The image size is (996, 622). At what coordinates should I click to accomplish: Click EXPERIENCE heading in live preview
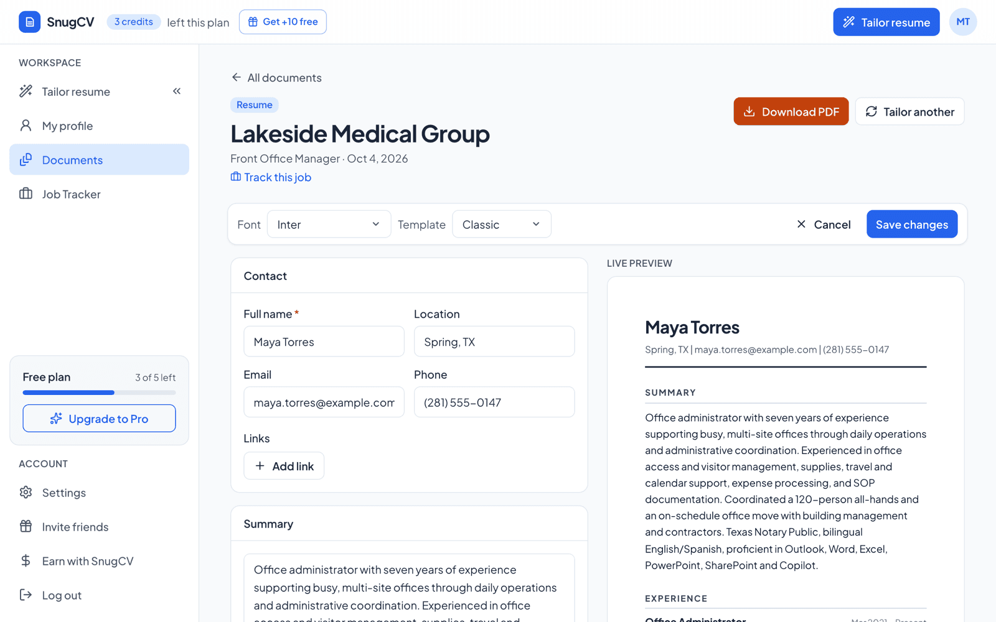point(676,598)
